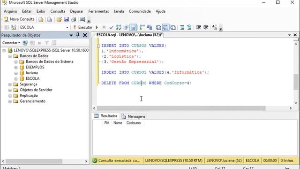
Task: Click the editor horizontal scrollbar
Action: tap(181, 108)
